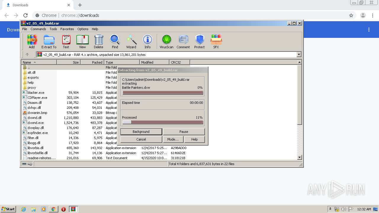The height and width of the screenshot is (213, 379).
Task: Sort by Size column header
Action: (68, 62)
